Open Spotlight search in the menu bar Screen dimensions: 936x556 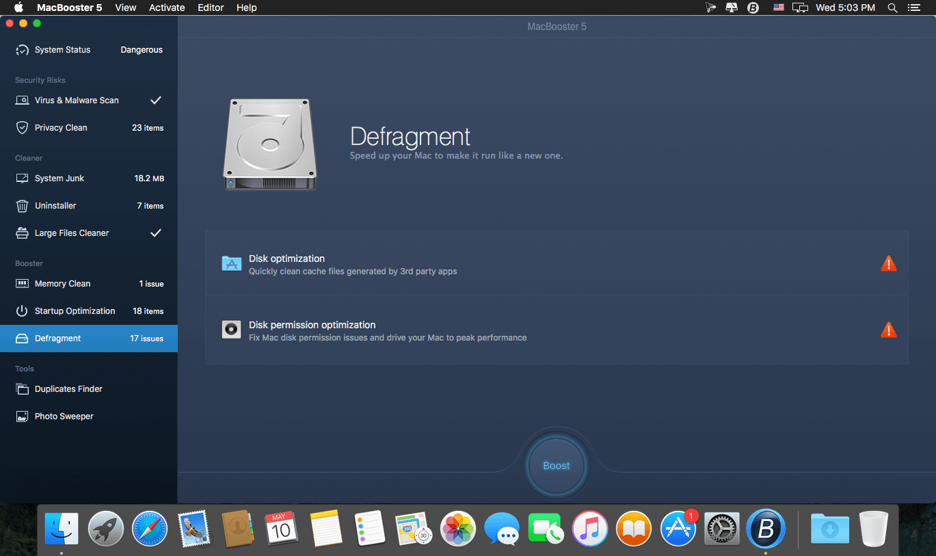pos(892,8)
